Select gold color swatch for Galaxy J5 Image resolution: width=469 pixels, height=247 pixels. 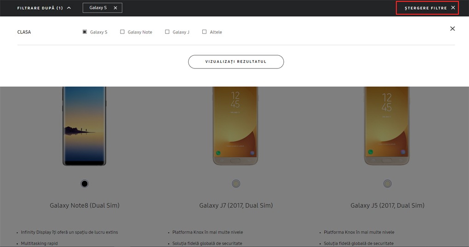387,184
